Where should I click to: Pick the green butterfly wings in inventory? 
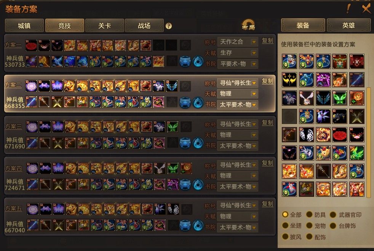coord(340,98)
